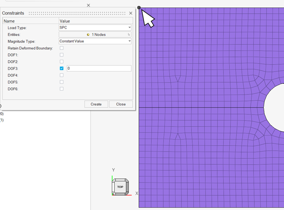Click the left edge of the view cube

click(x=114, y=187)
